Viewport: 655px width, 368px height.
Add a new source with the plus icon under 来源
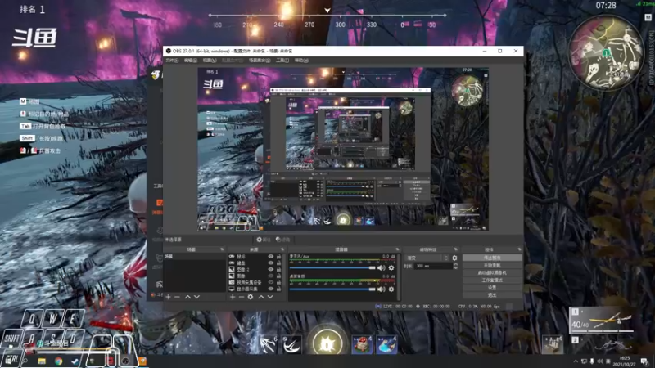pos(233,297)
